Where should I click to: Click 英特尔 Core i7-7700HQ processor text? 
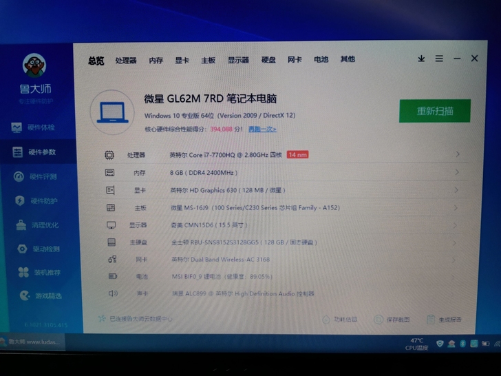pyautogui.click(x=226, y=155)
